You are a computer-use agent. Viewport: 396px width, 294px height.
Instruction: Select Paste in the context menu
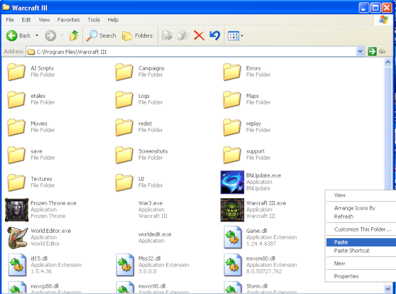click(361, 242)
